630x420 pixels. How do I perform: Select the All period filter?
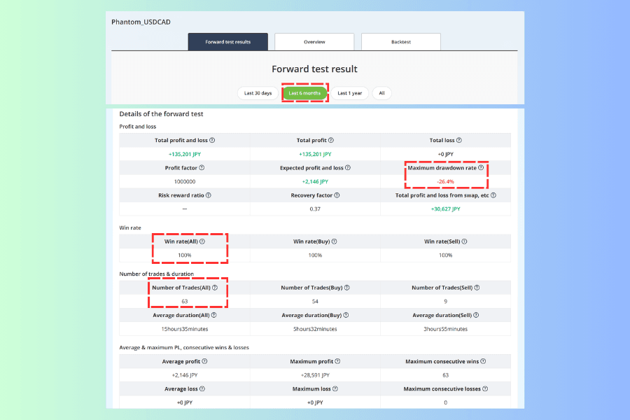tap(381, 93)
